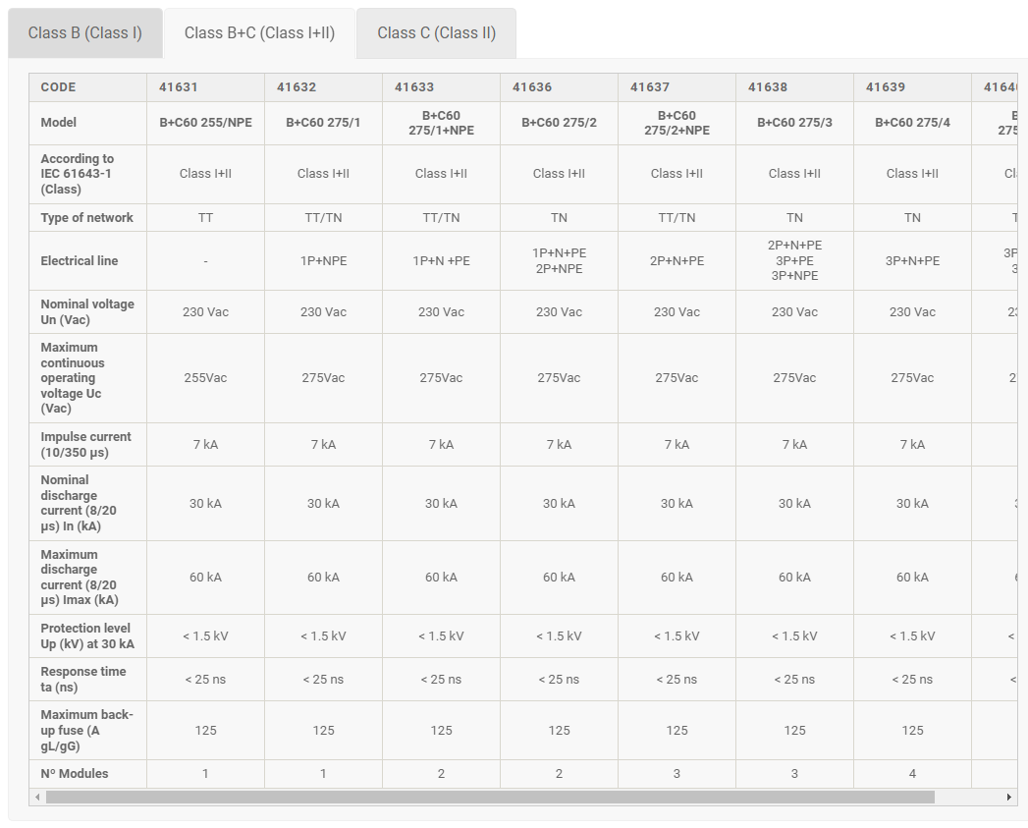
Task: Click model B+C60 275/1
Action: [x=323, y=123]
